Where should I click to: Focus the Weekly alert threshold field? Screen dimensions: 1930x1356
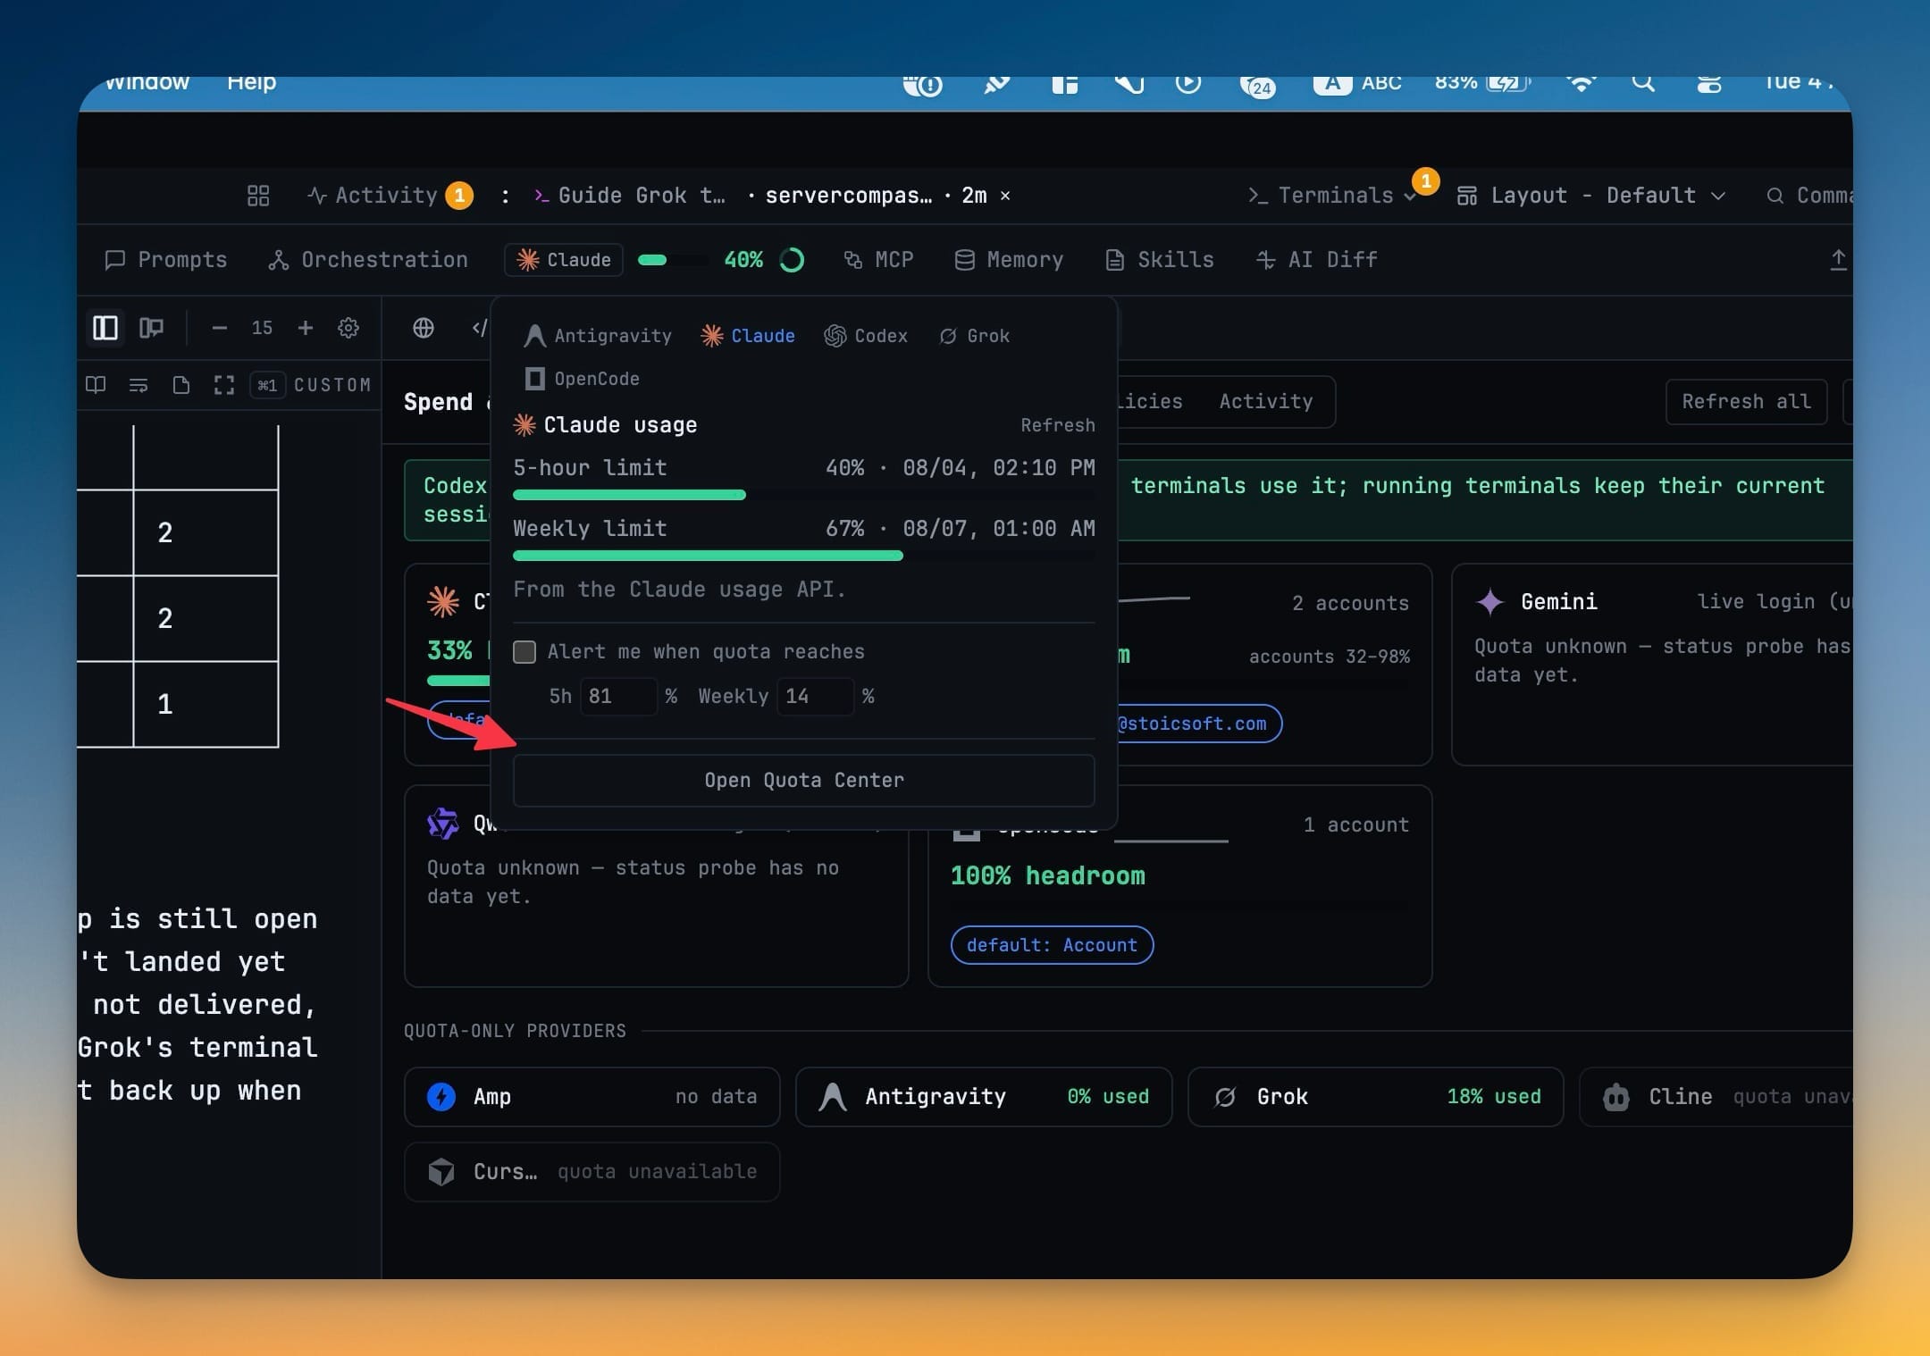tap(815, 697)
